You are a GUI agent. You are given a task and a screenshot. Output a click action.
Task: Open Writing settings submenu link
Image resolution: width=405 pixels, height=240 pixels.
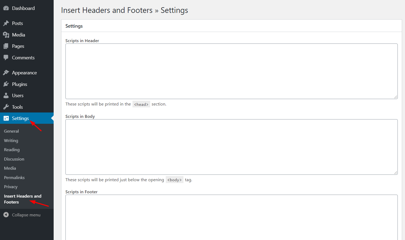[x=11, y=141]
